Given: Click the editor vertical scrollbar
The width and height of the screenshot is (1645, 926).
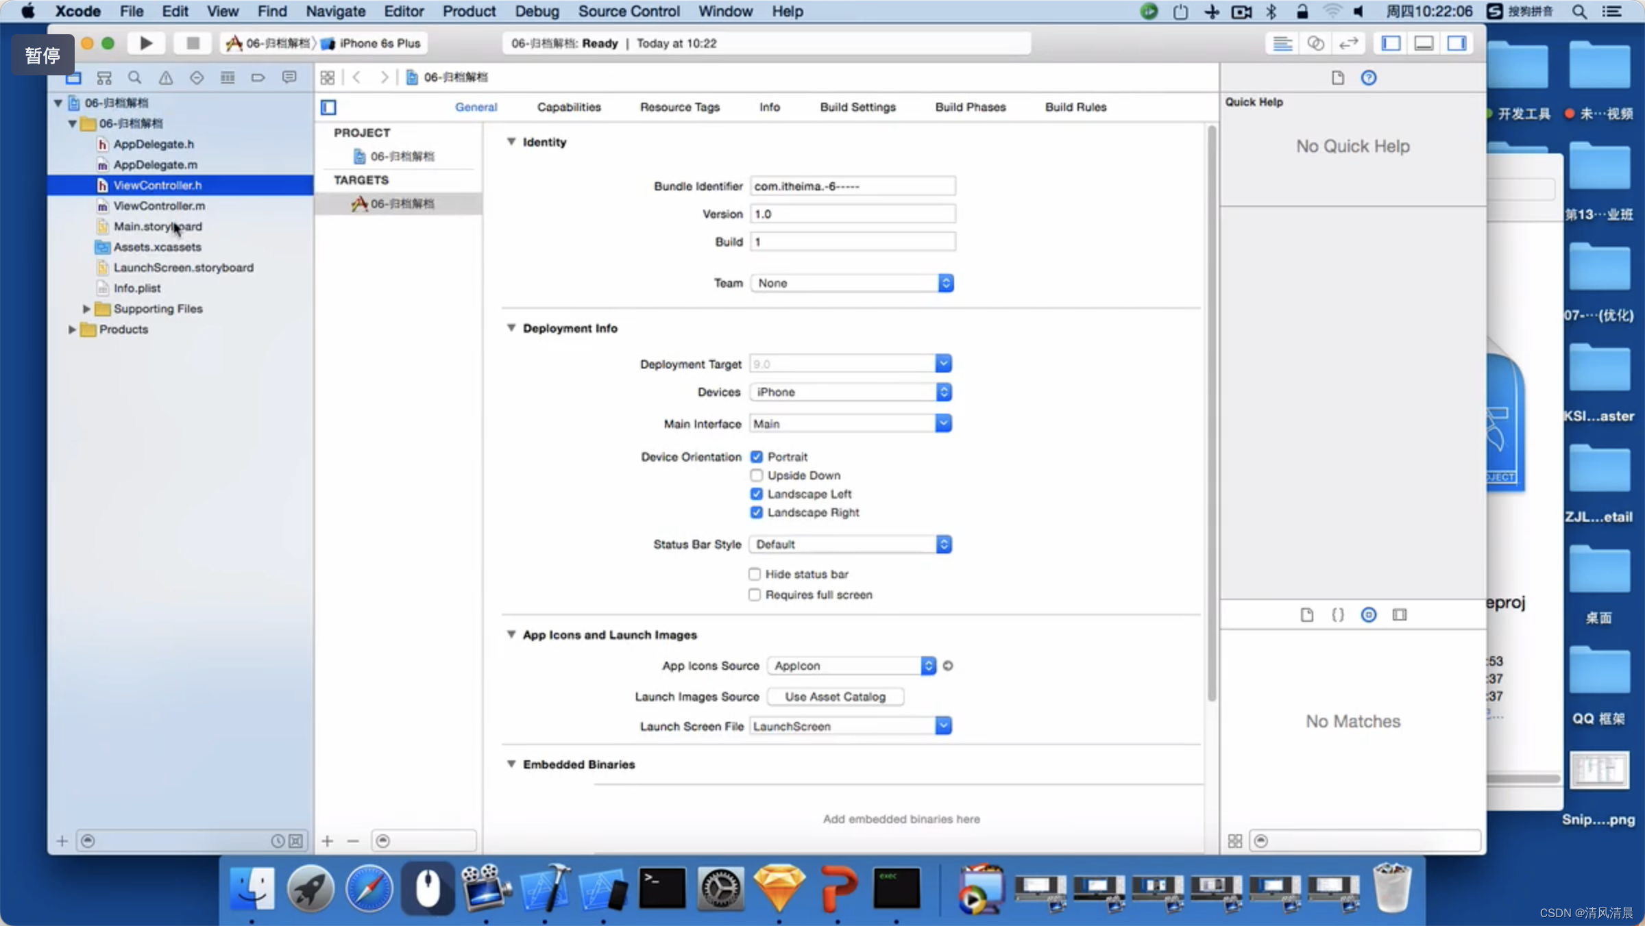Looking at the screenshot, I should 1211,414.
